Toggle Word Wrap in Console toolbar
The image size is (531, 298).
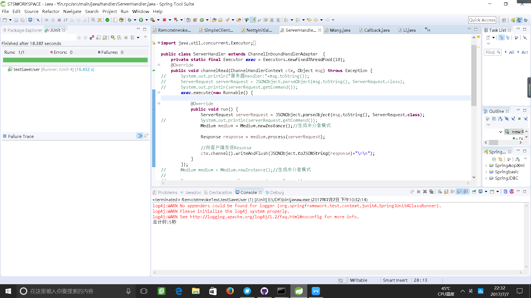452,192
